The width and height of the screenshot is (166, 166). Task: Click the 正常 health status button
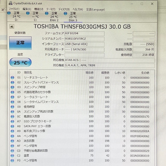(20, 43)
